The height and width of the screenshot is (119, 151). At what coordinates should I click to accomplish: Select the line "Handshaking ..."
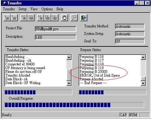[17, 57]
